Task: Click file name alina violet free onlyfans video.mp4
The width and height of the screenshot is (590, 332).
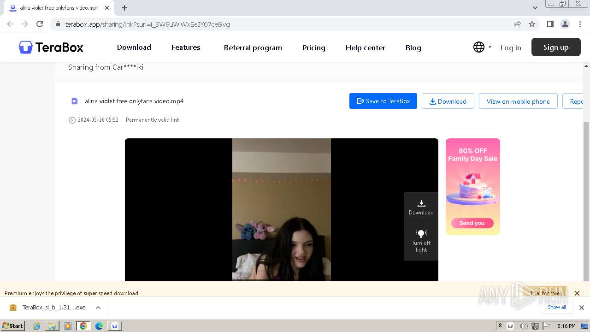Action: [134, 101]
